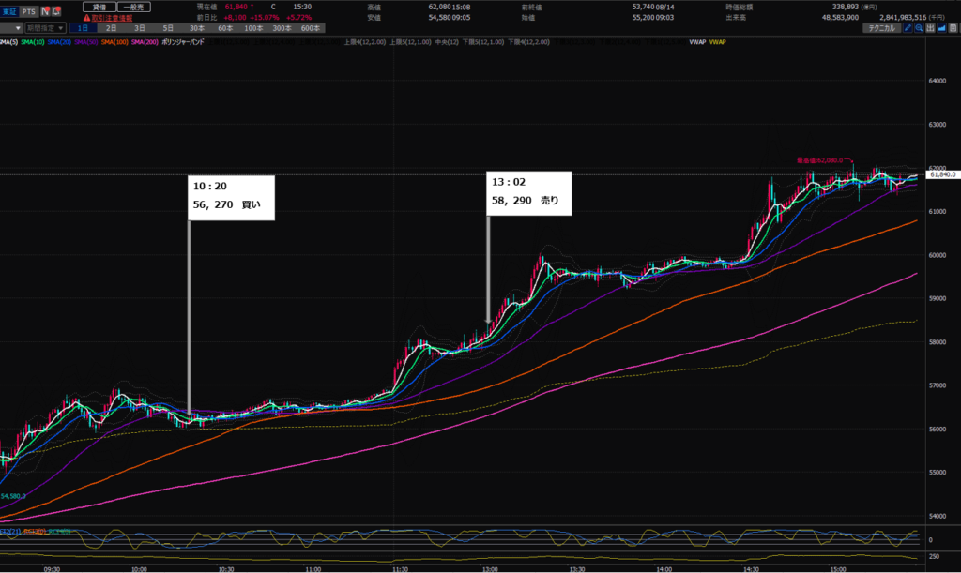The image size is (961, 573).
Task: Select the pencil drawing tool icon
Action: coord(908,28)
